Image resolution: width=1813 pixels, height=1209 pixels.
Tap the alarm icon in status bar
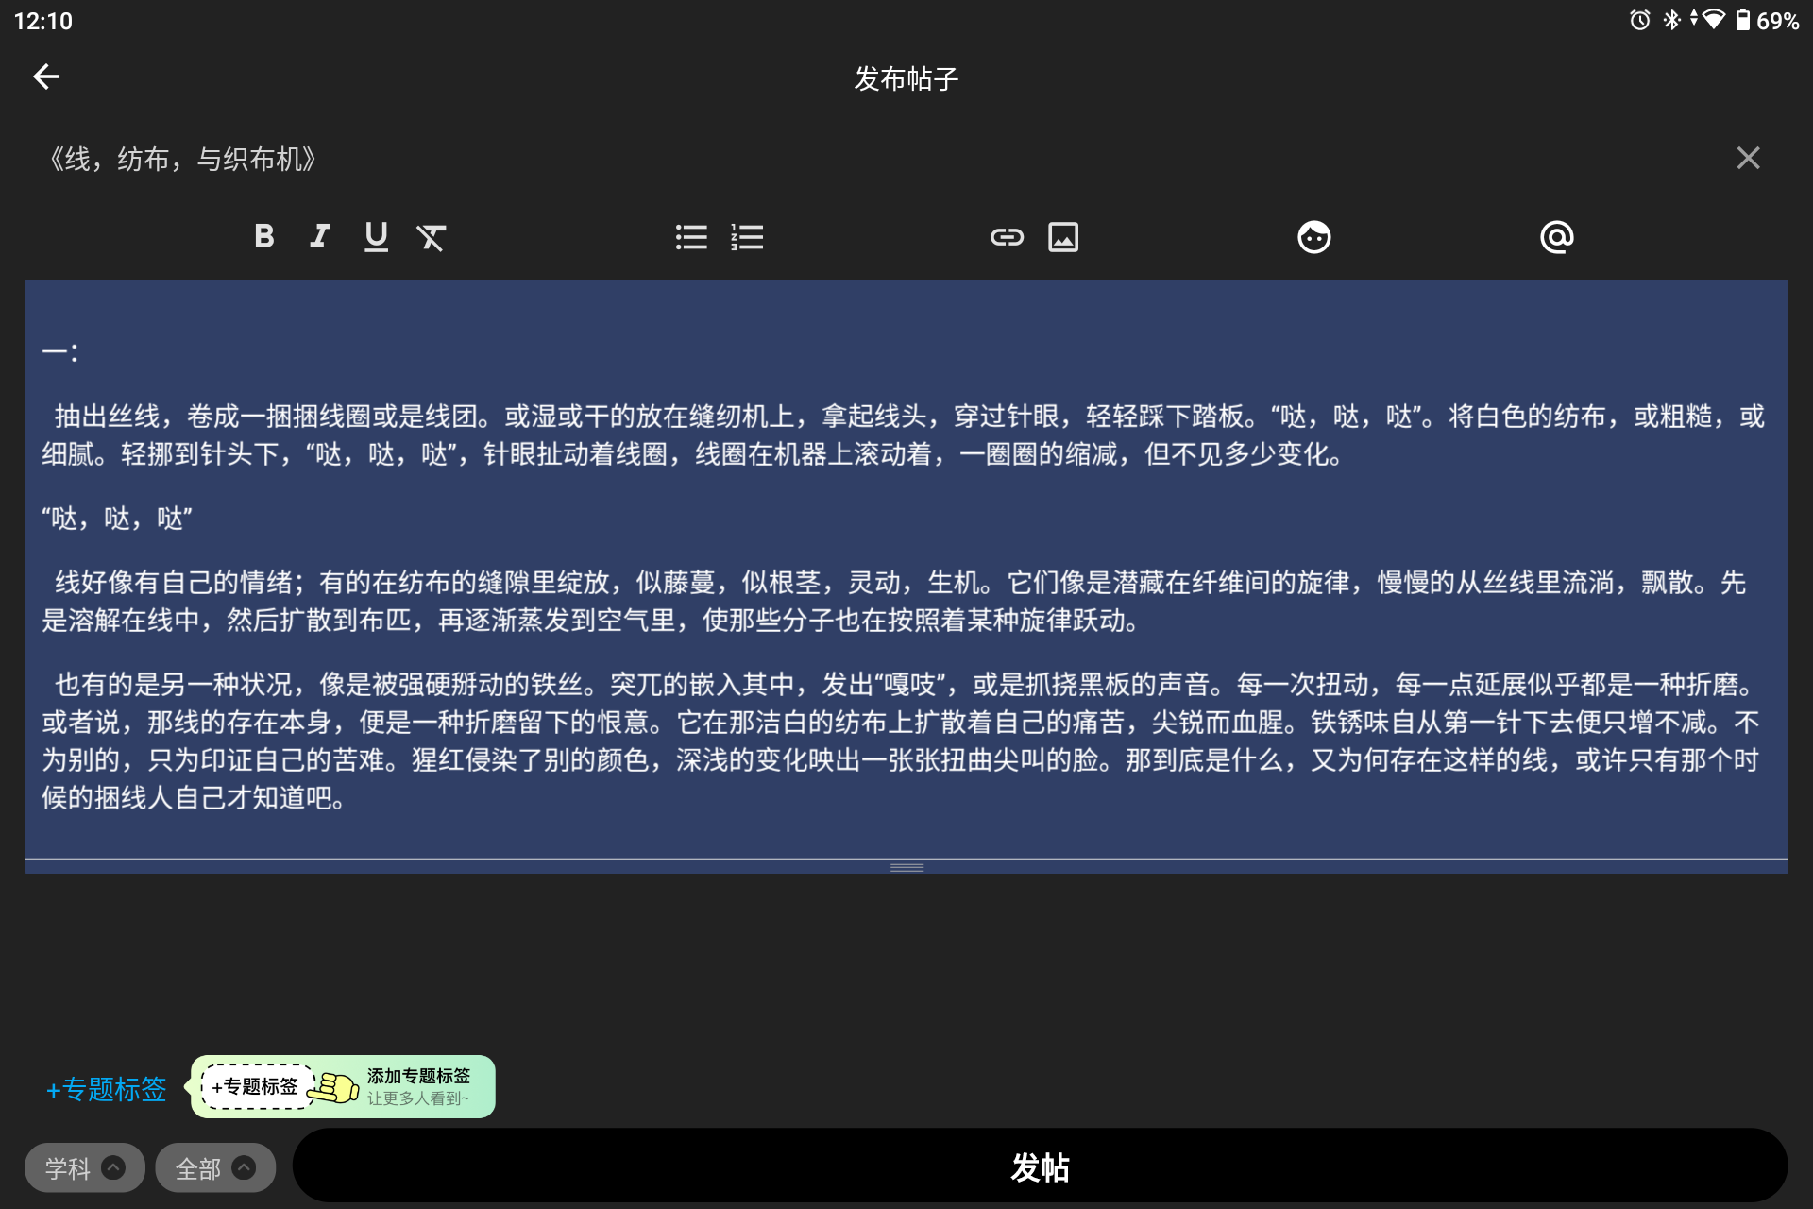[x=1640, y=20]
